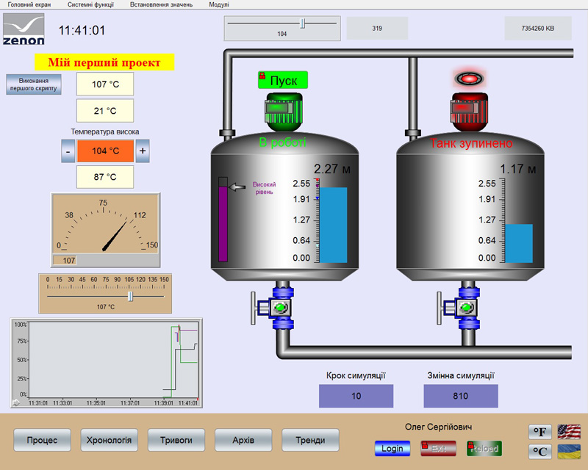Click the red motor on the right tank
Image resolution: width=588 pixels, height=470 pixels.
[x=468, y=112]
